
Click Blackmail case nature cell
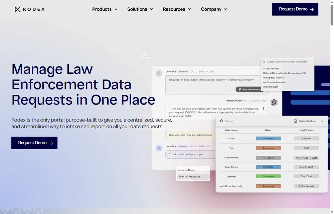point(231,177)
